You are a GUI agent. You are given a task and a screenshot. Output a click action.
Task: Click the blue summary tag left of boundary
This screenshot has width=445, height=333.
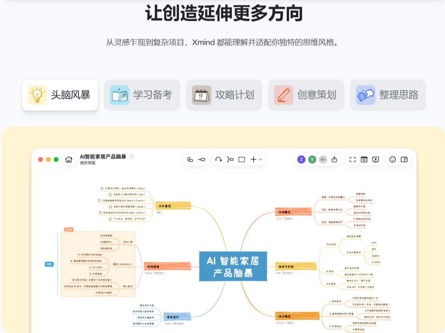[x=49, y=264]
